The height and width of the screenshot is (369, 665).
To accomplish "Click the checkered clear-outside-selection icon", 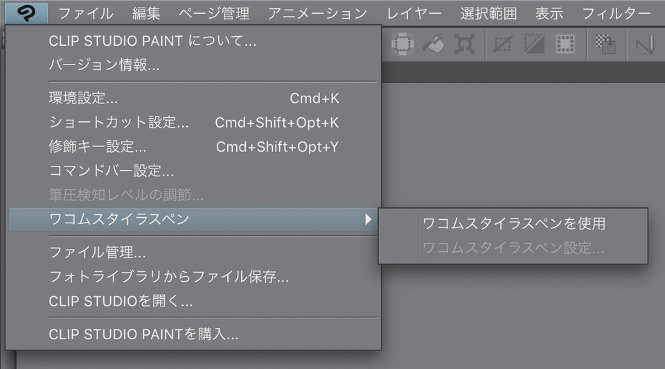I will [x=605, y=44].
